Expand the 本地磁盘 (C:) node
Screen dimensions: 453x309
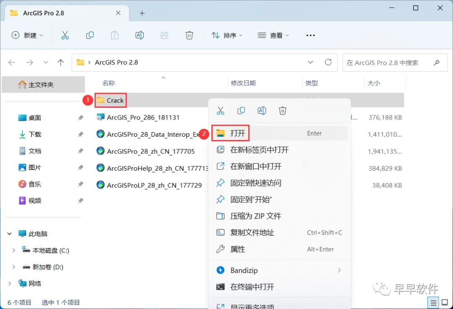point(13,250)
